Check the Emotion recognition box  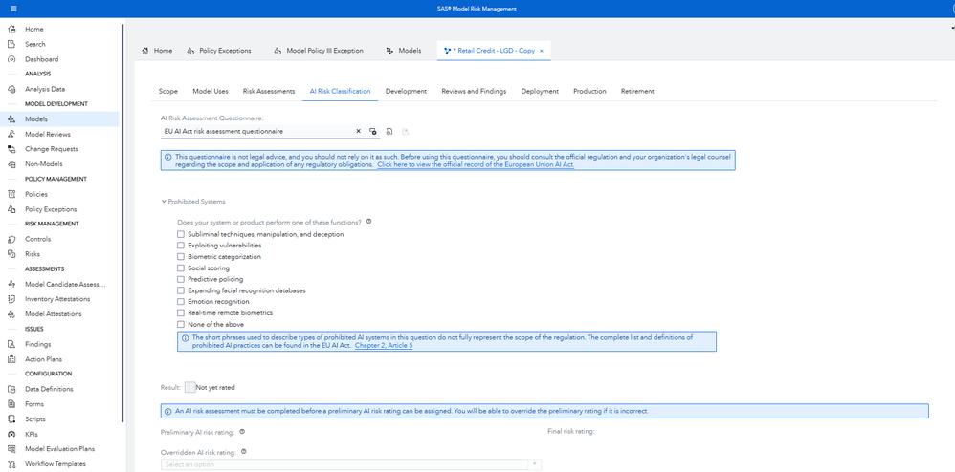tap(180, 302)
